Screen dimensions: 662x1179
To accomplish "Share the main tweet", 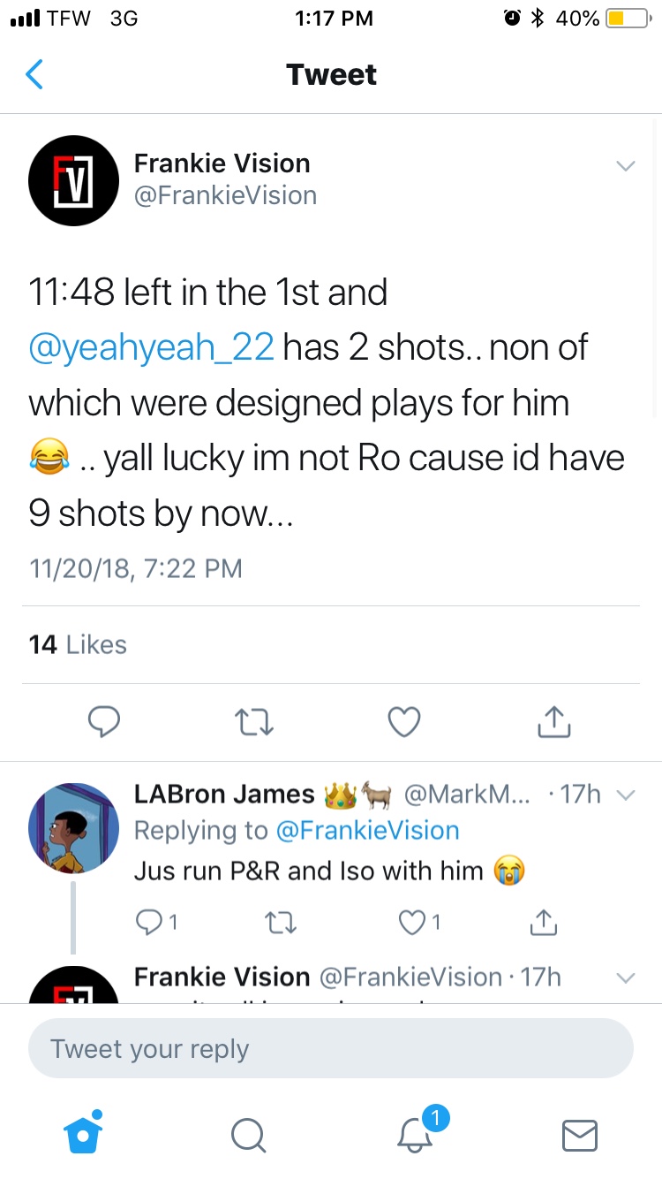I will tap(554, 722).
